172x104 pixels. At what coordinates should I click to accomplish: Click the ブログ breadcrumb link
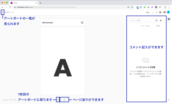[x=7, y=12]
